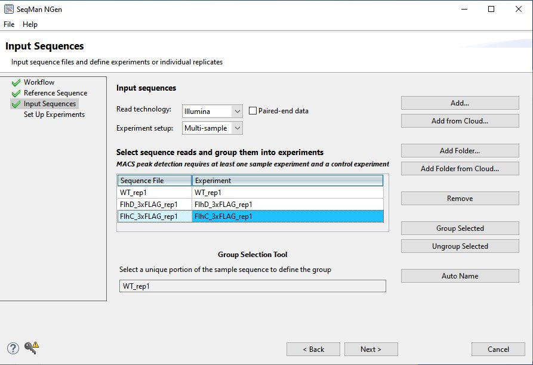This screenshot has width=533, height=365.
Task: Open the File menu
Action: tap(9, 24)
